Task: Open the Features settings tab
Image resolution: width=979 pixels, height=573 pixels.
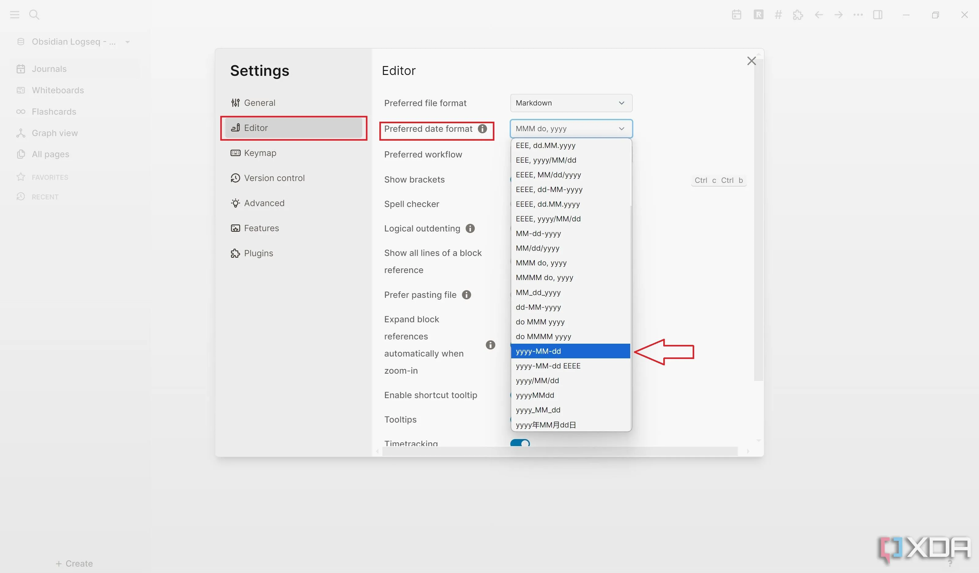Action: click(294, 228)
